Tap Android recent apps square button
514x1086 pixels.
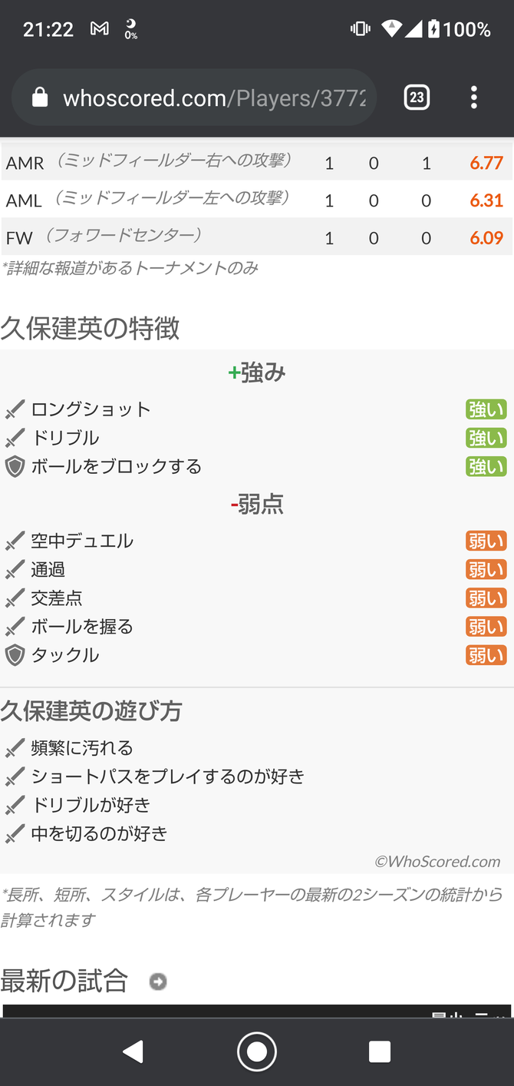(x=380, y=1051)
